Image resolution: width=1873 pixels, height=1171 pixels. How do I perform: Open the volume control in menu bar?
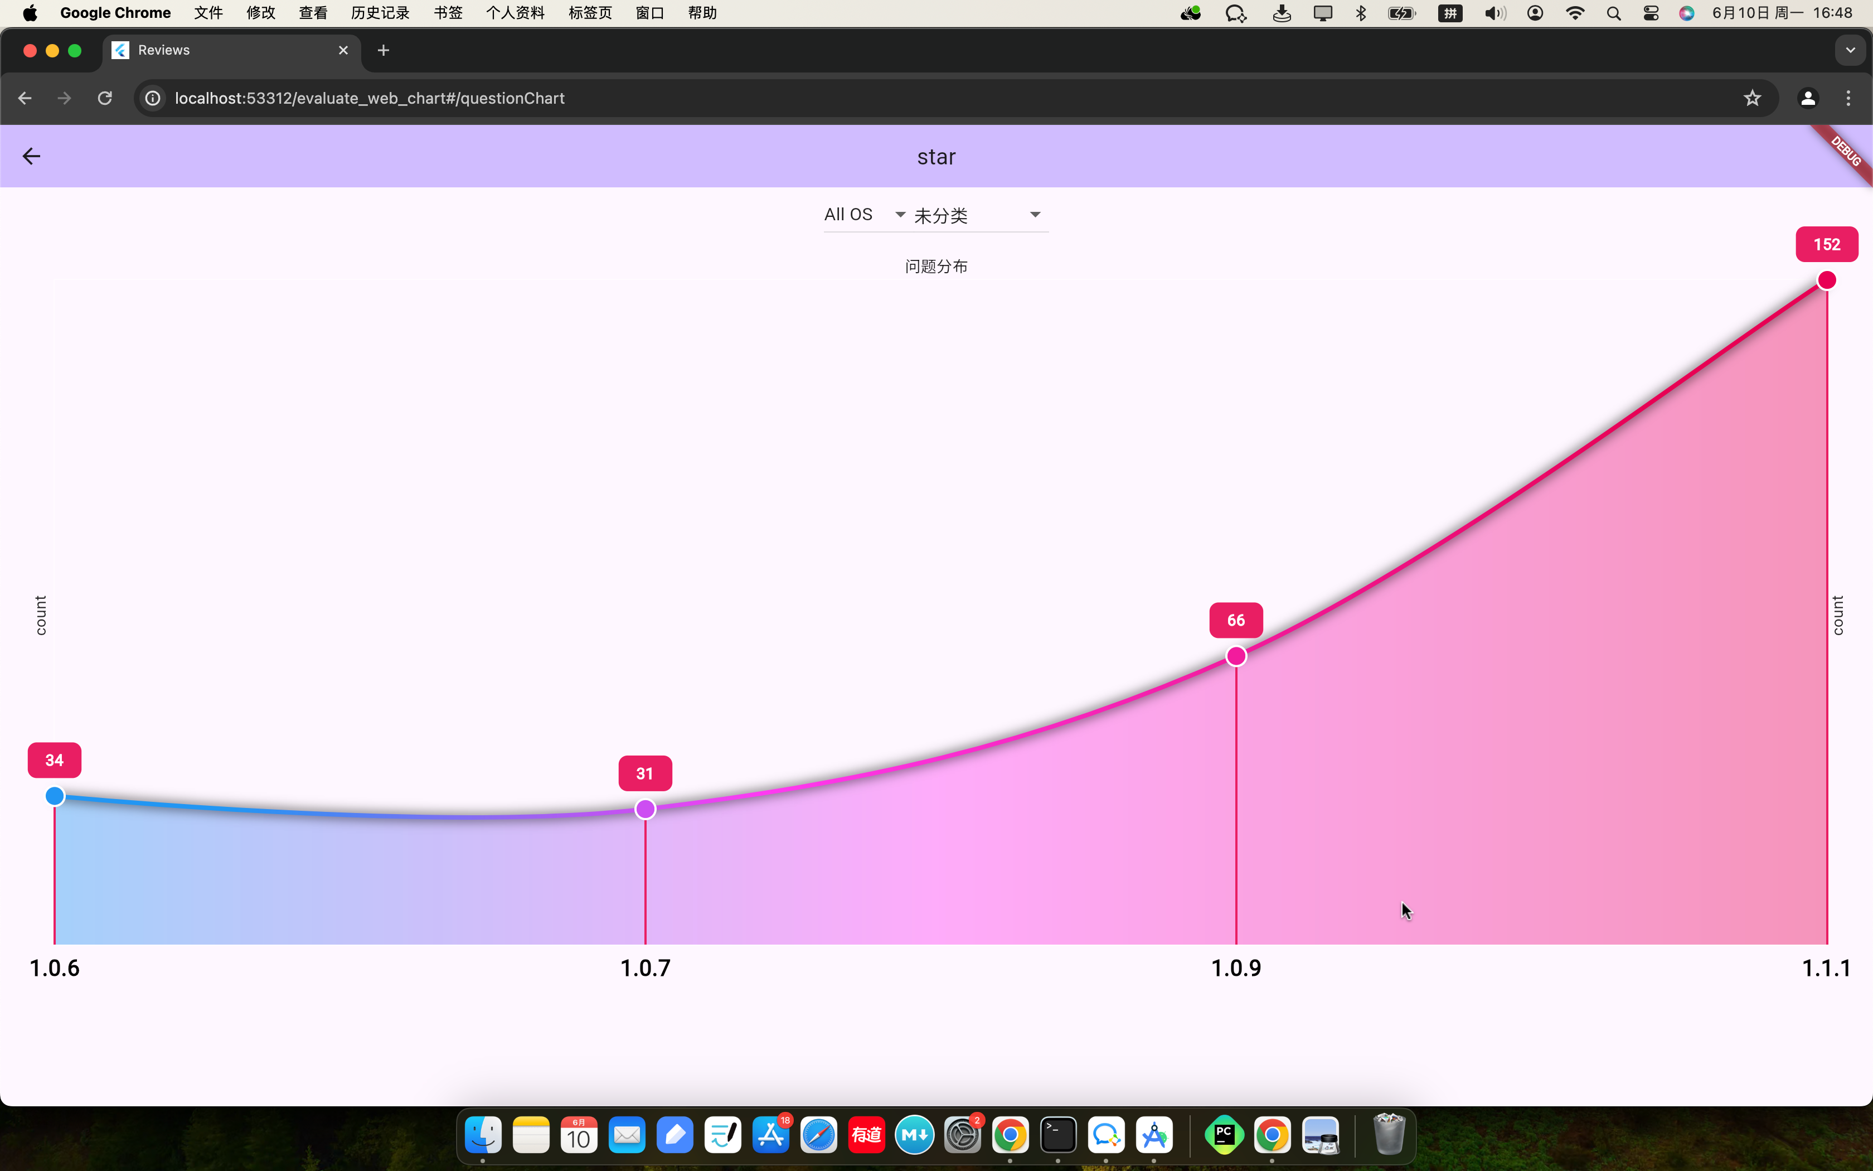[x=1494, y=13]
